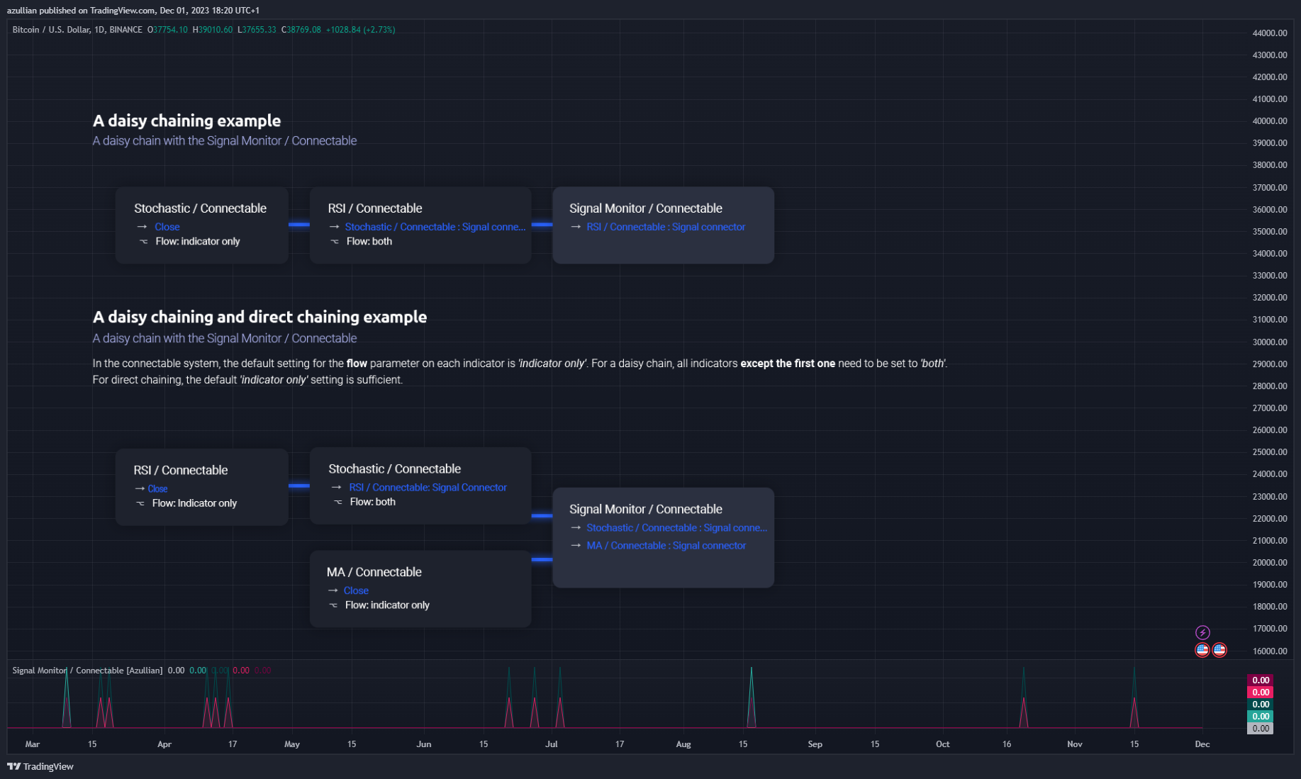The height and width of the screenshot is (779, 1301).
Task: Click the lower 'Stochastic / Connectable' card title
Action: pos(394,469)
